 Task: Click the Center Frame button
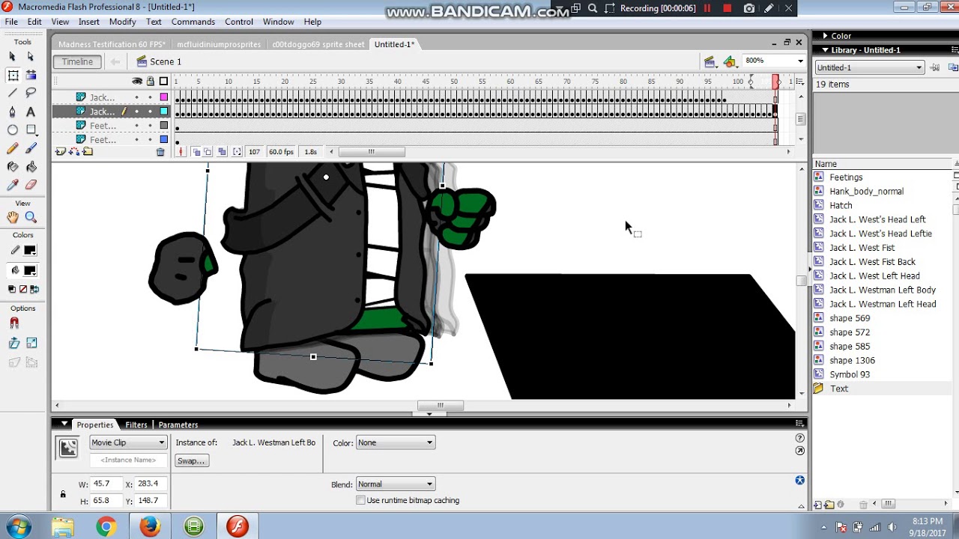(x=180, y=152)
